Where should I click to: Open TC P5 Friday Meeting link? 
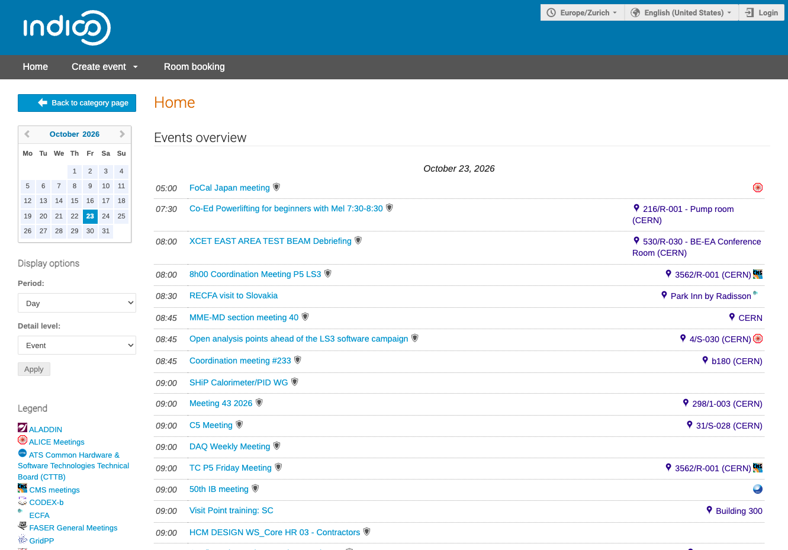(230, 468)
